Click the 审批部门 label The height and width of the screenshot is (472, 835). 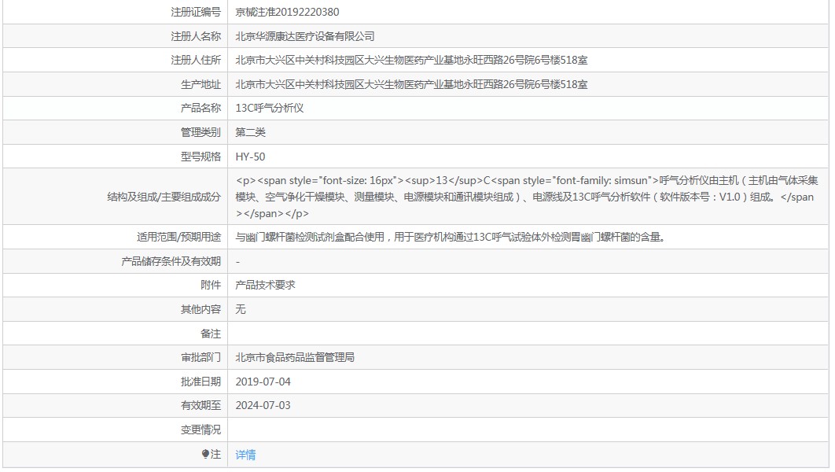pyautogui.click(x=200, y=357)
